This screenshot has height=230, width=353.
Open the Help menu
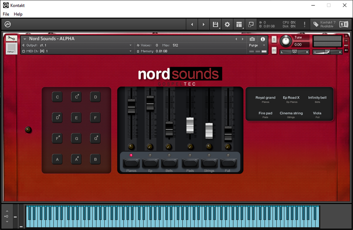[x=18, y=14]
